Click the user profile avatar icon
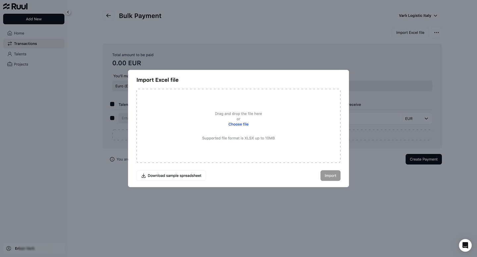This screenshot has height=257, width=477. pyautogui.click(x=9, y=248)
